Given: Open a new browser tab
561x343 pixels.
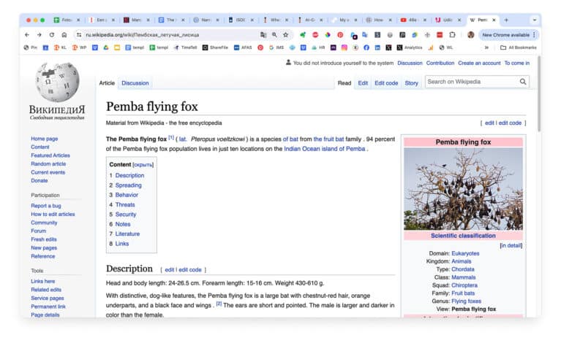Looking at the screenshot, I should (x=506, y=20).
